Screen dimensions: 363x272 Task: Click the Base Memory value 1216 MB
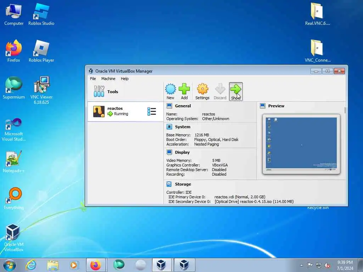tap(202, 135)
